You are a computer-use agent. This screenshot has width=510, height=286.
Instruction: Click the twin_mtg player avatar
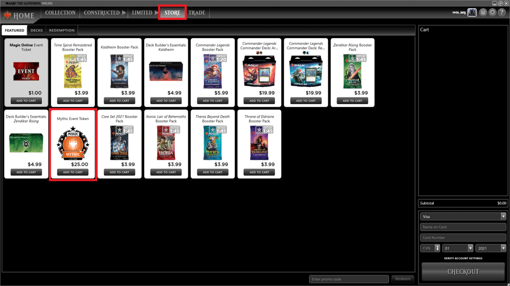(x=472, y=13)
